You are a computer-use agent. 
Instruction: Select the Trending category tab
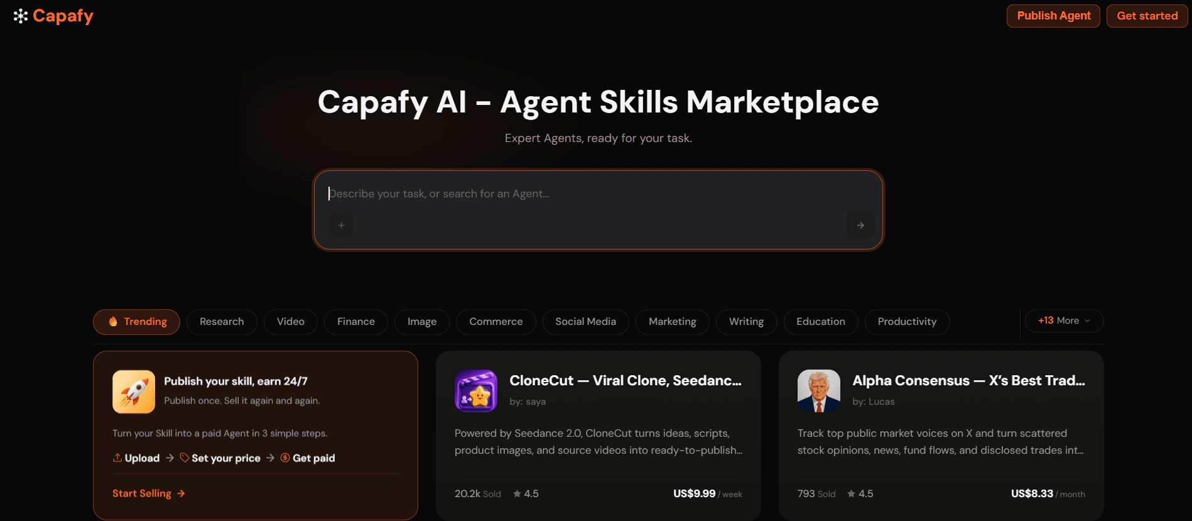pos(136,322)
